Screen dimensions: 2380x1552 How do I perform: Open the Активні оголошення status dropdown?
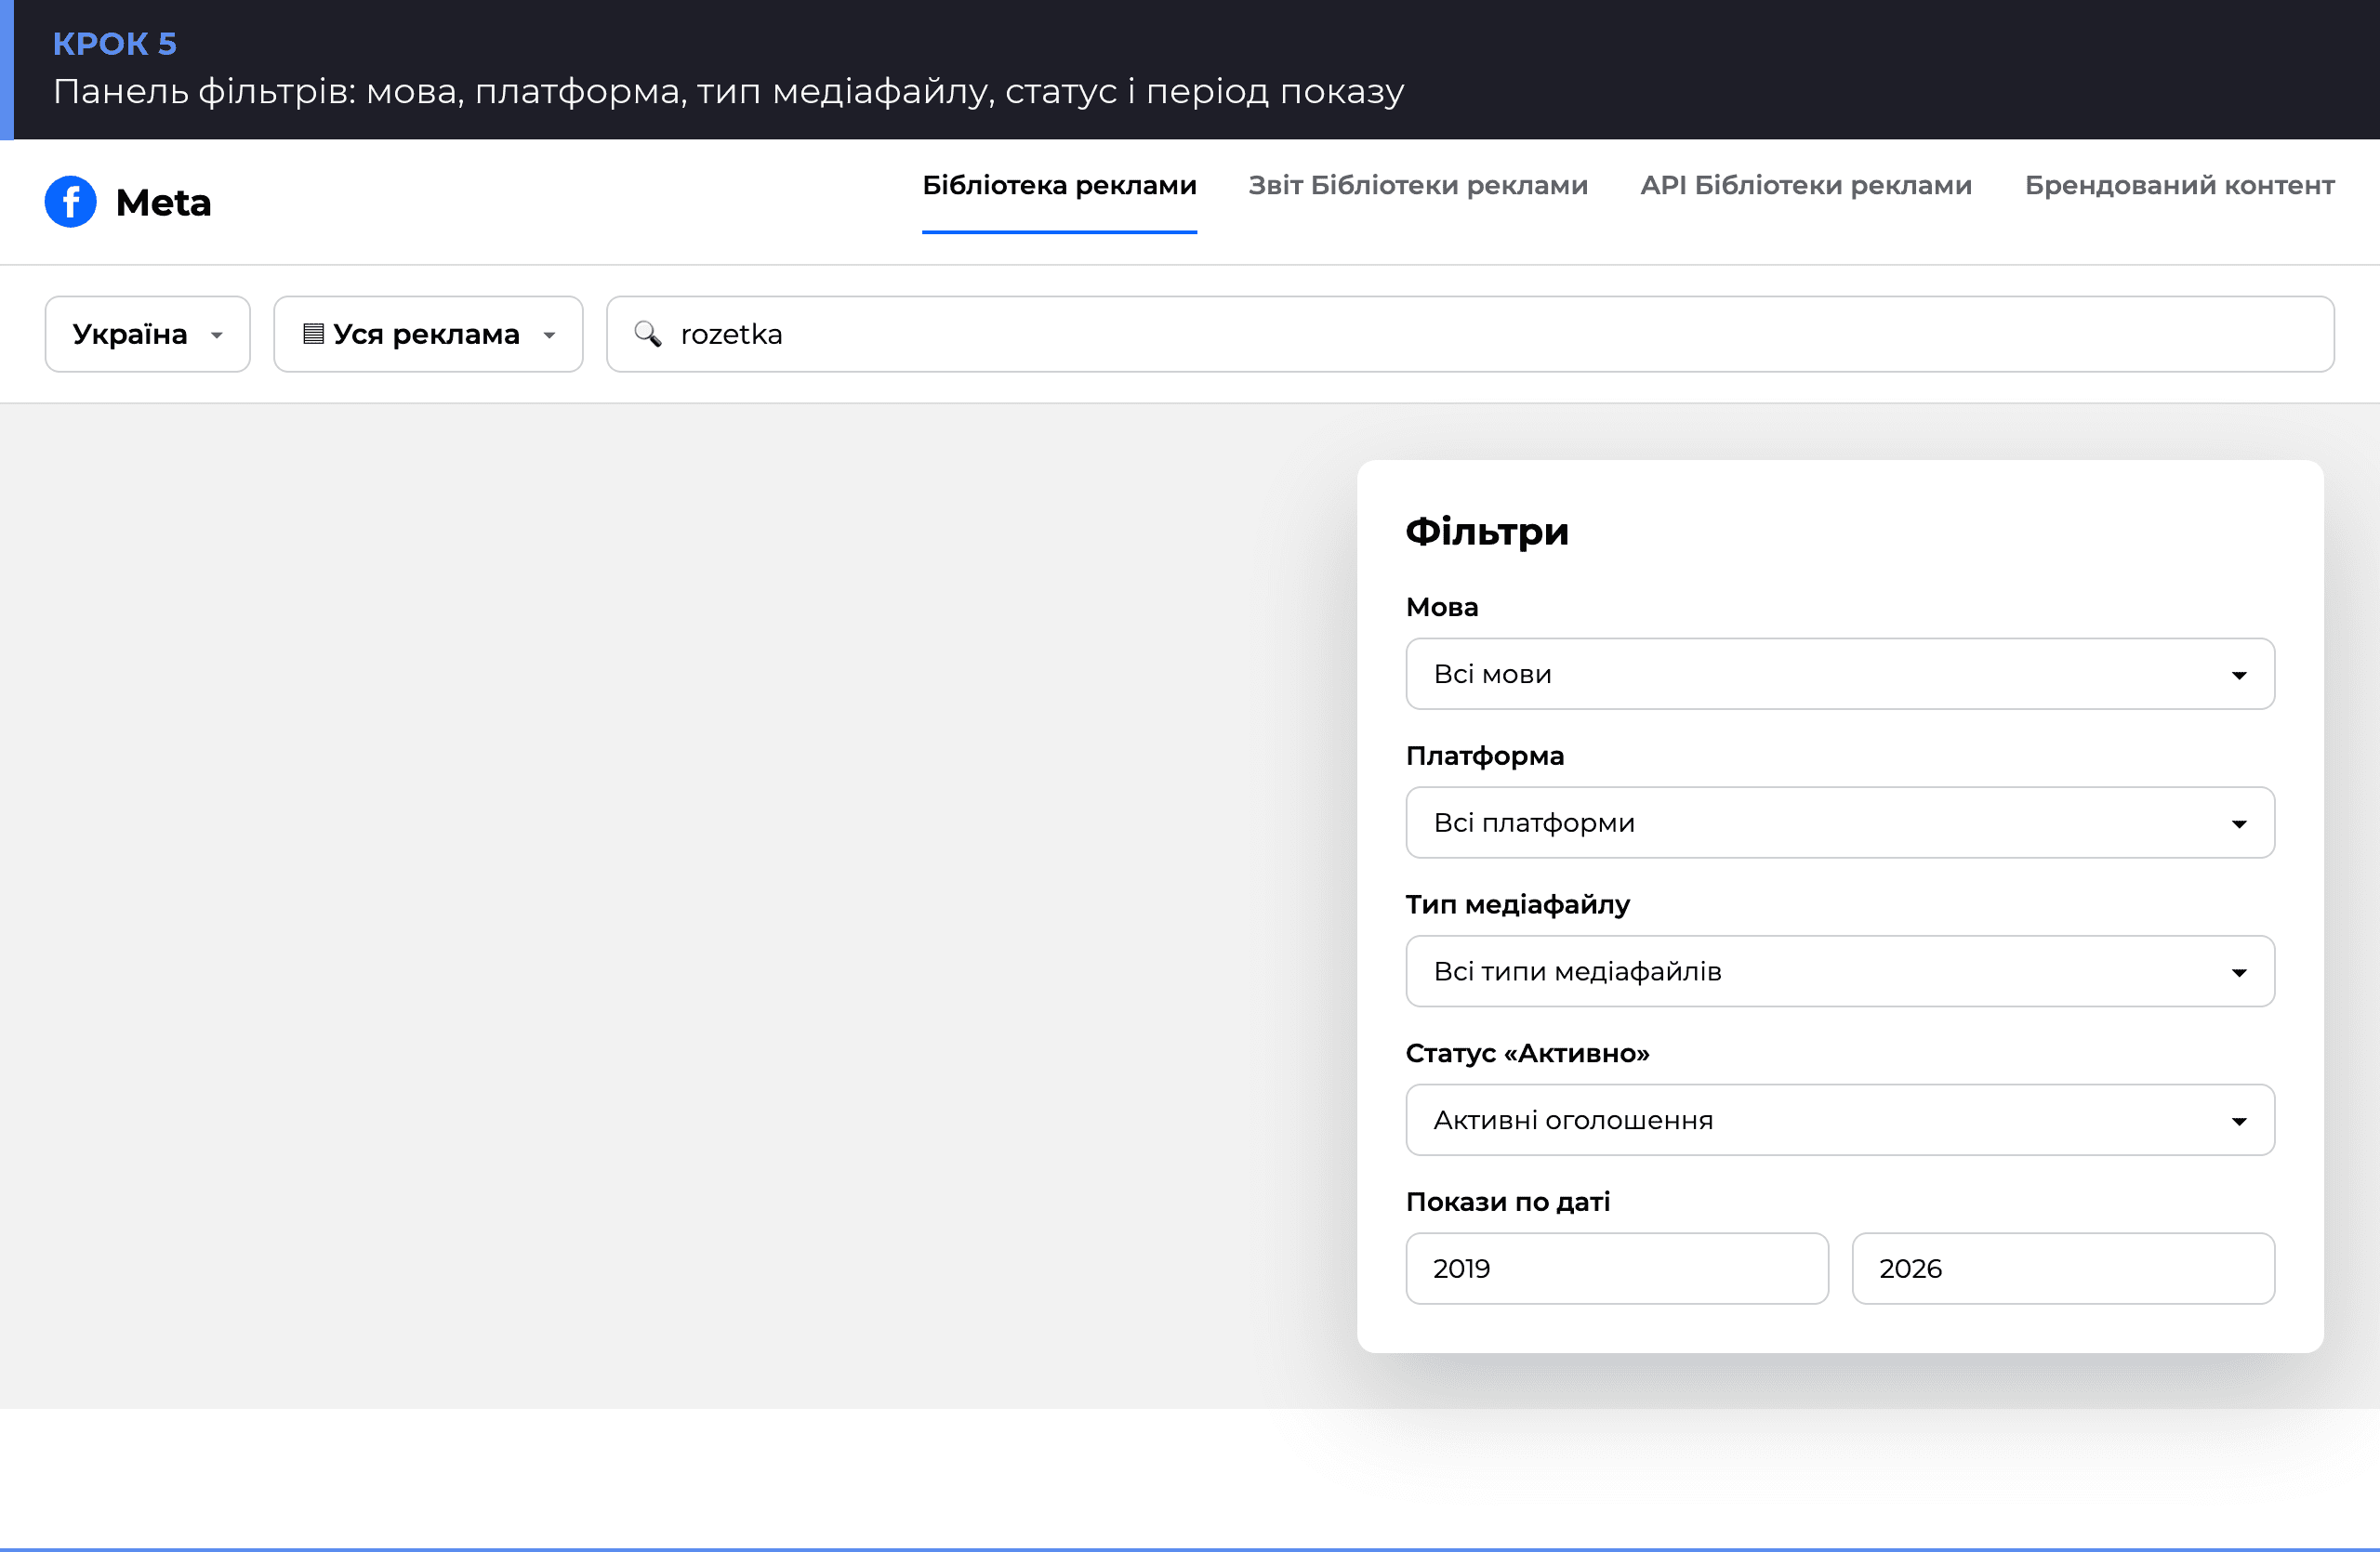click(1840, 1120)
